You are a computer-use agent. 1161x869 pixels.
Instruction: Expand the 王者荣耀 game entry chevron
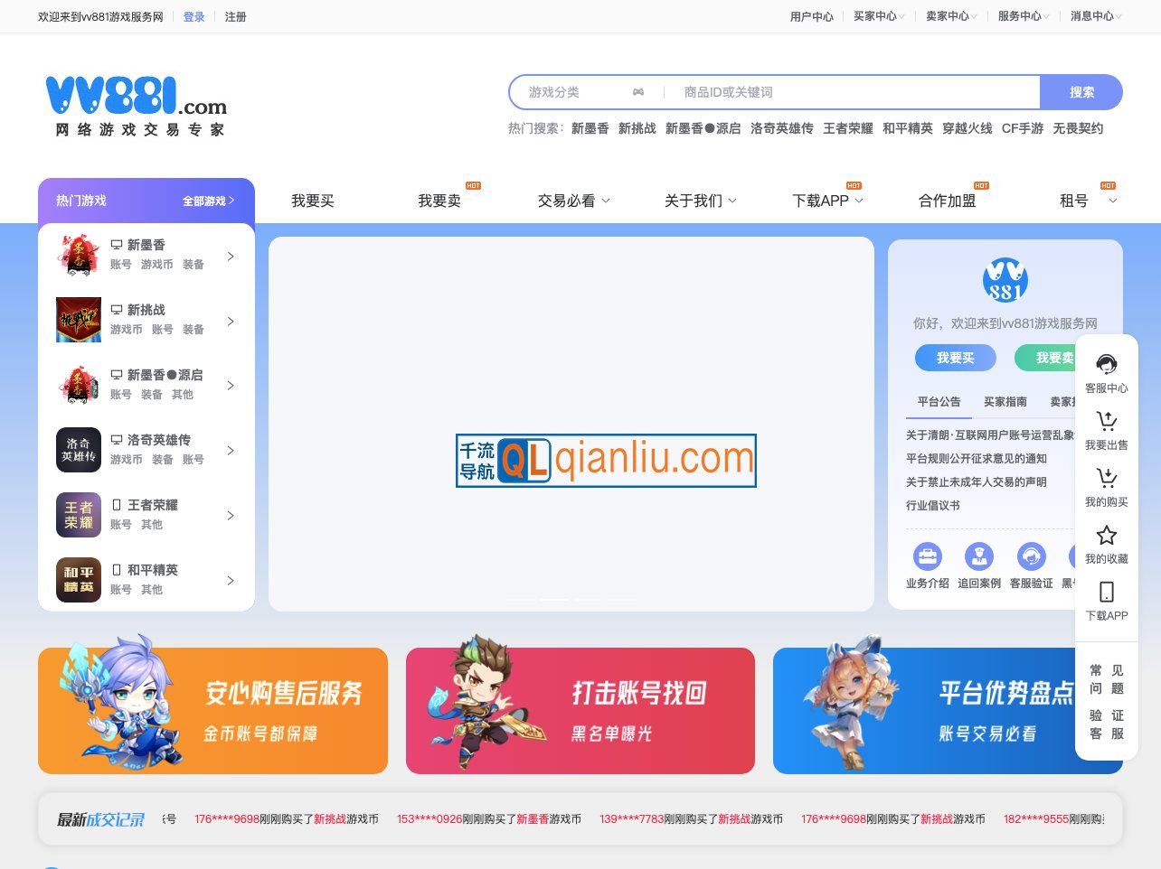231,515
